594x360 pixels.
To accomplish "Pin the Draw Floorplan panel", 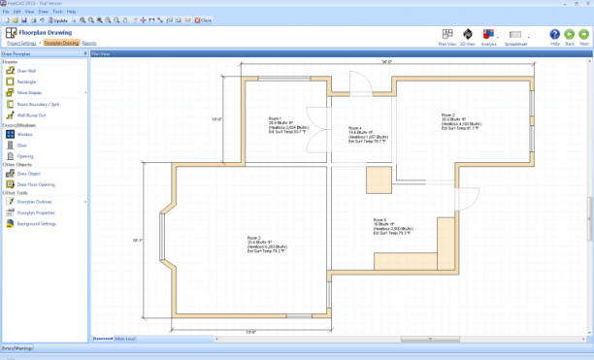I will pos(85,53).
